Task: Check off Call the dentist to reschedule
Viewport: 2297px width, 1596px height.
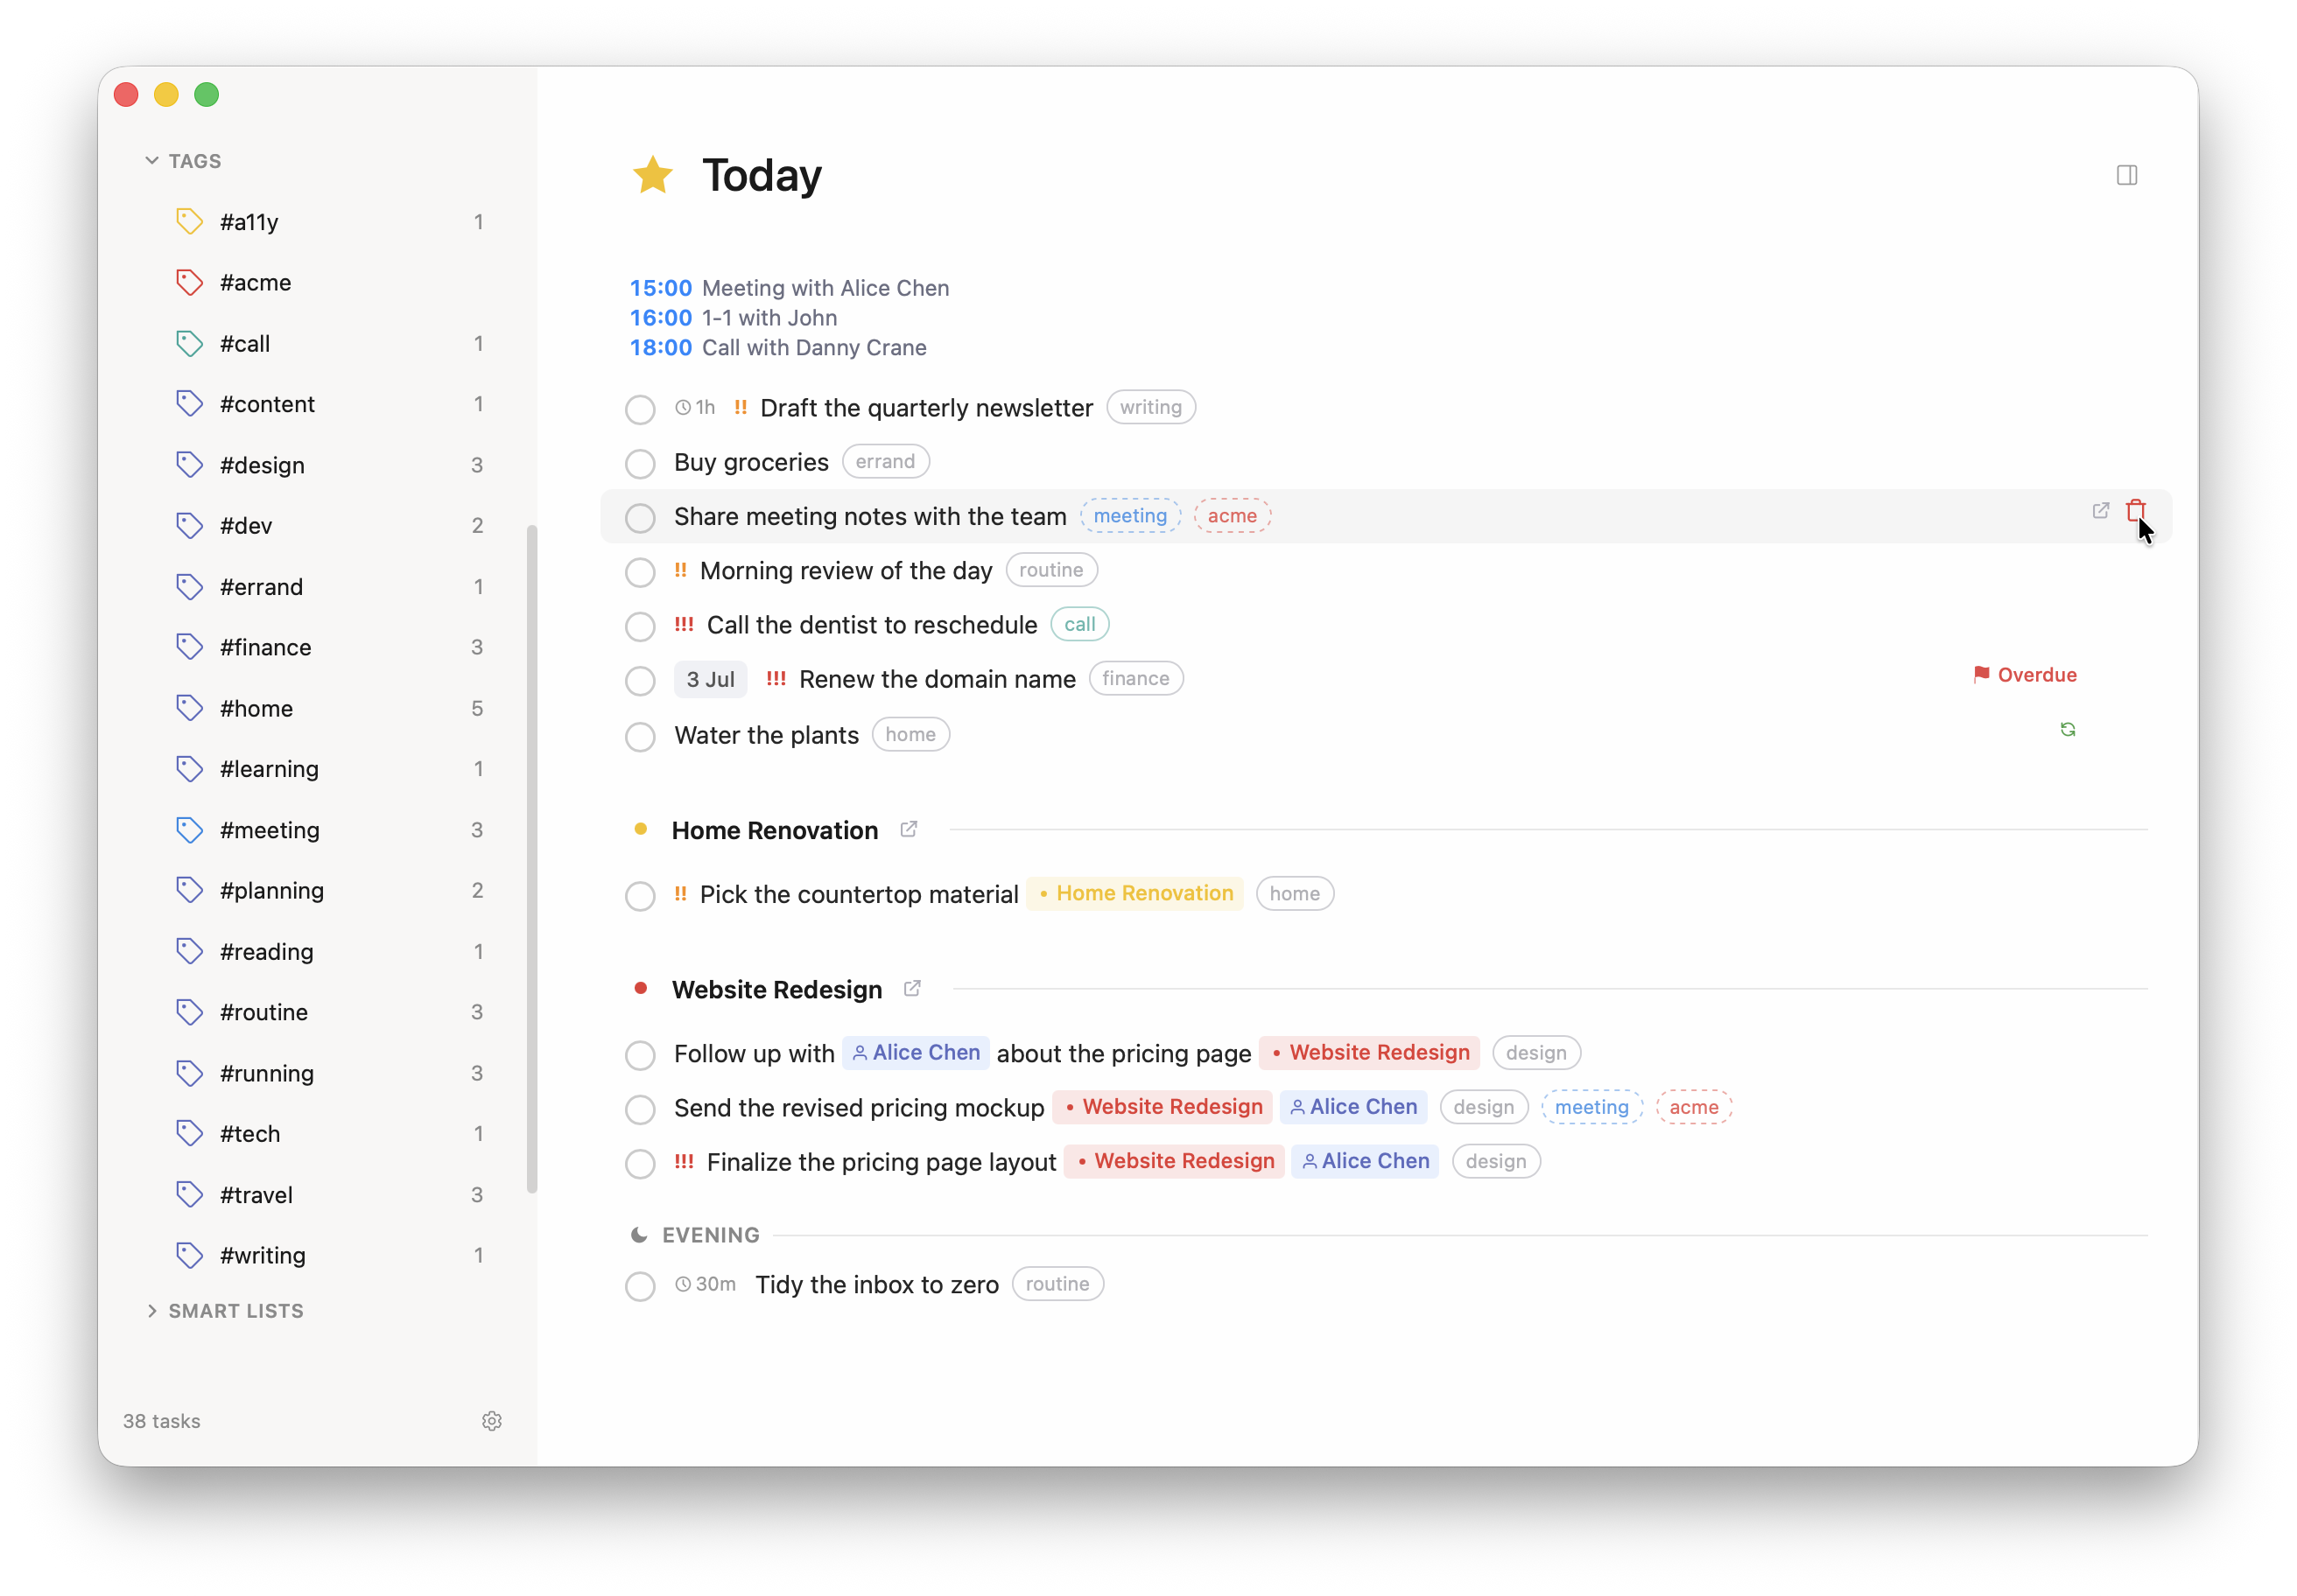Action: (x=640, y=627)
